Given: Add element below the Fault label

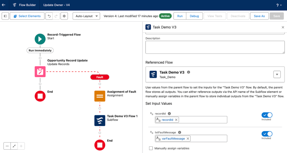Looking at the screenshot, I should click(100, 84).
